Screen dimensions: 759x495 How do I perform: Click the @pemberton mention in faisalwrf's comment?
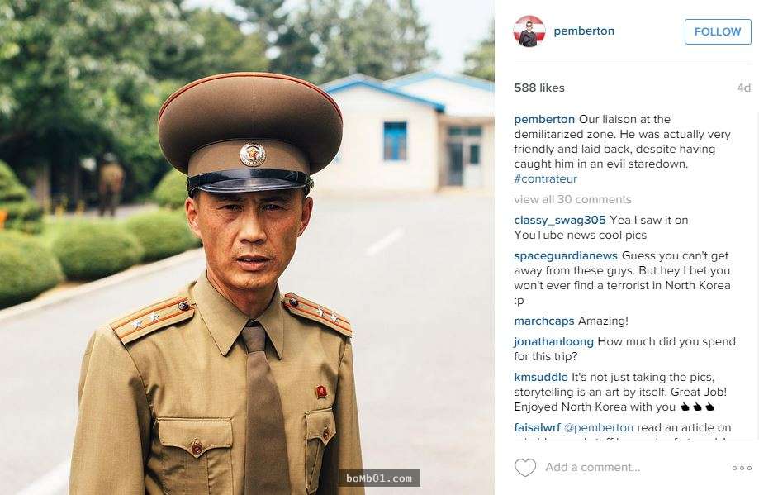tap(599, 428)
